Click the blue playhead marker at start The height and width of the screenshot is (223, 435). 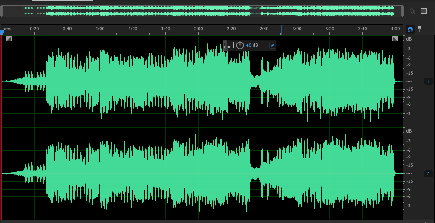point(2,32)
